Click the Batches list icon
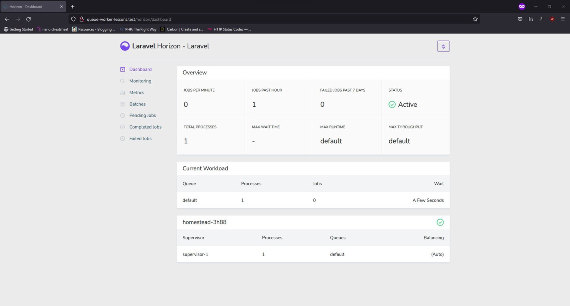This screenshot has height=306, width=570. (x=122, y=104)
